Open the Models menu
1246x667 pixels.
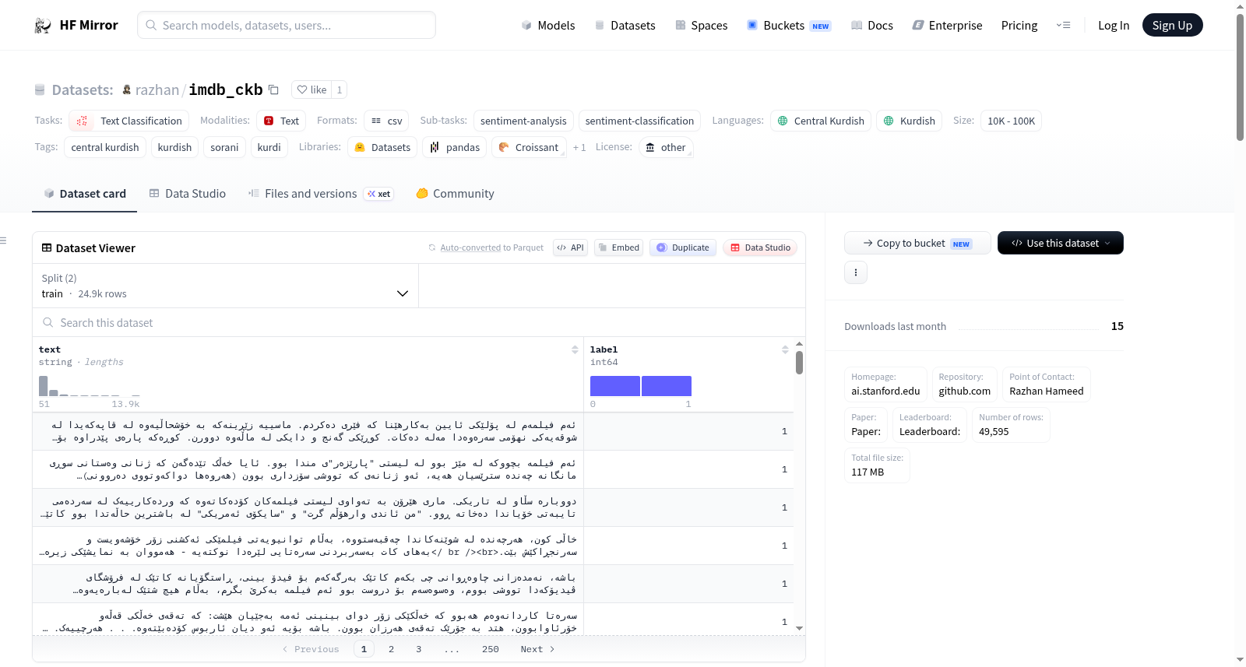click(x=548, y=26)
